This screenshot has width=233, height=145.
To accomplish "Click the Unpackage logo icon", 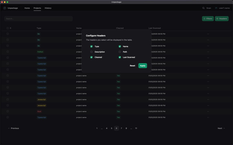I will click(x=5, y=8).
